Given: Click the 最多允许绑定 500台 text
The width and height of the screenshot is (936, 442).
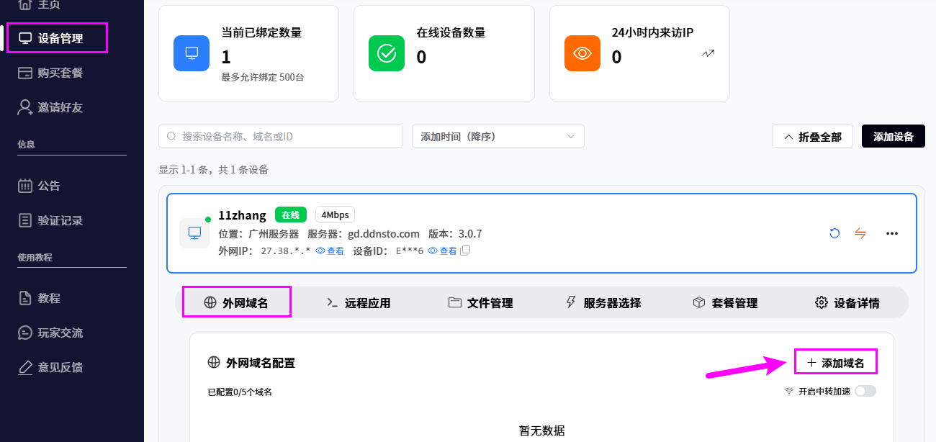Looking at the screenshot, I should (x=263, y=77).
